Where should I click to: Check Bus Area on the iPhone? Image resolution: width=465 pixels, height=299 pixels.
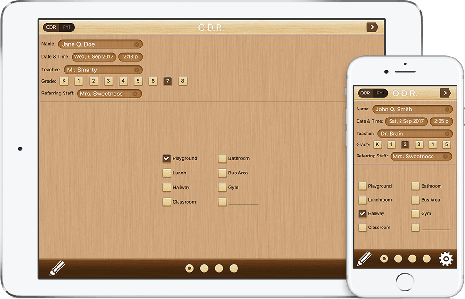(x=415, y=200)
